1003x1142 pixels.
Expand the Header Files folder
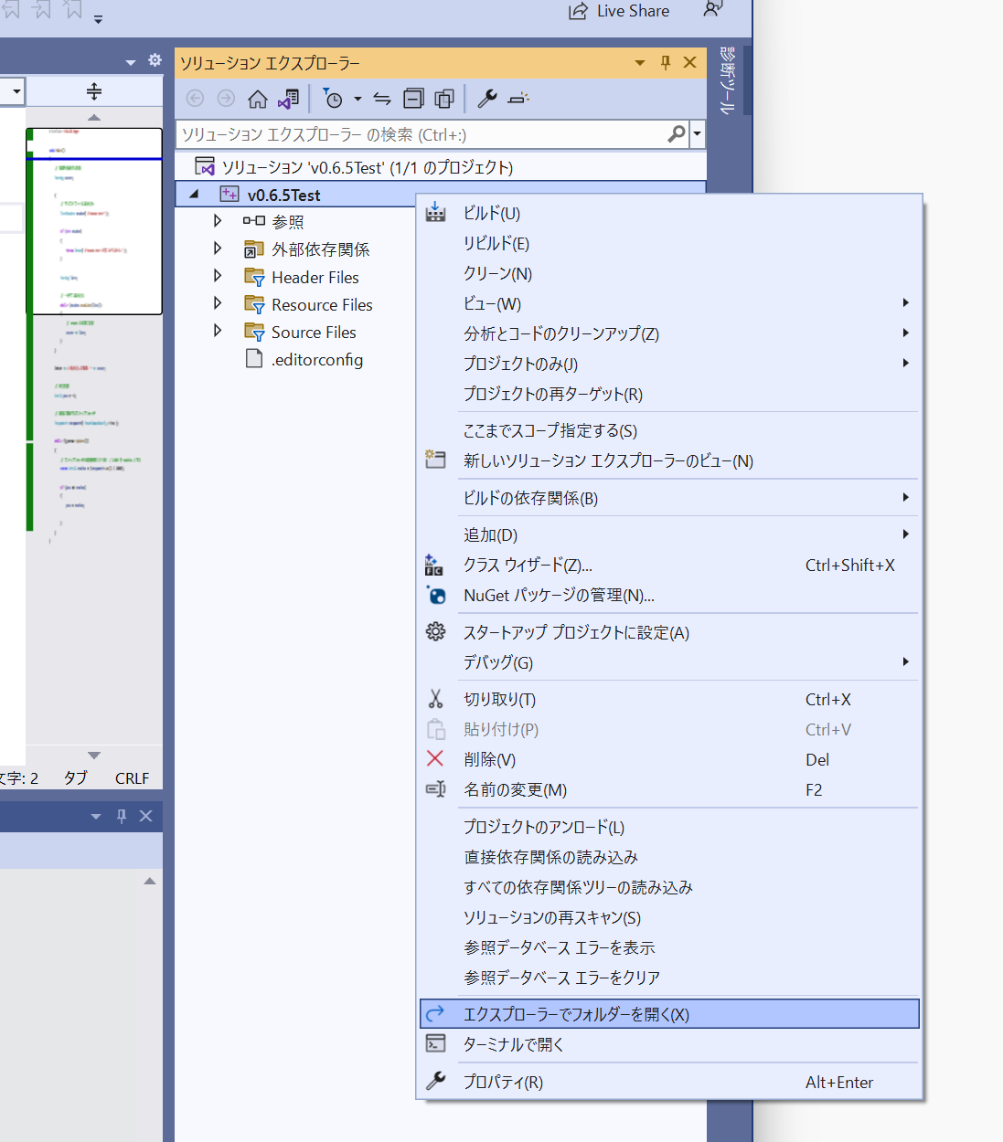(x=218, y=276)
